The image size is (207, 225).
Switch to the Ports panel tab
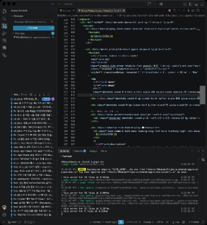click(103, 151)
